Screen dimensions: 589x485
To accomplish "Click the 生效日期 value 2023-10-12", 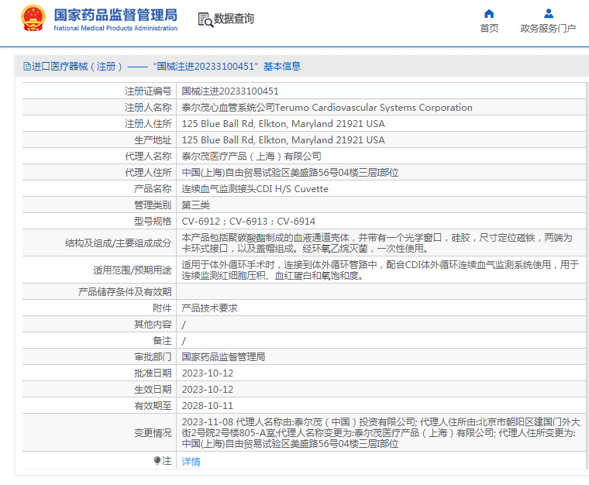I will coord(208,389).
